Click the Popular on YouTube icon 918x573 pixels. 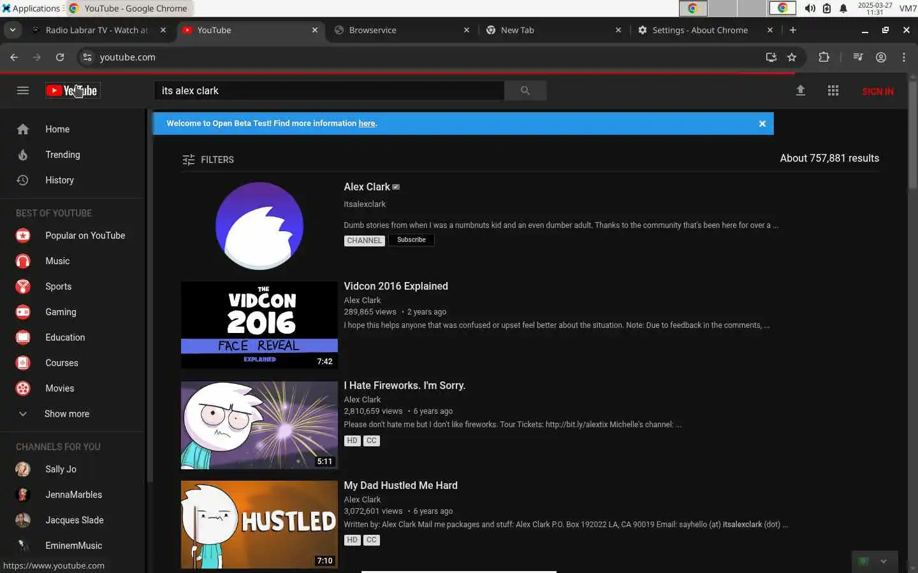[23, 236]
